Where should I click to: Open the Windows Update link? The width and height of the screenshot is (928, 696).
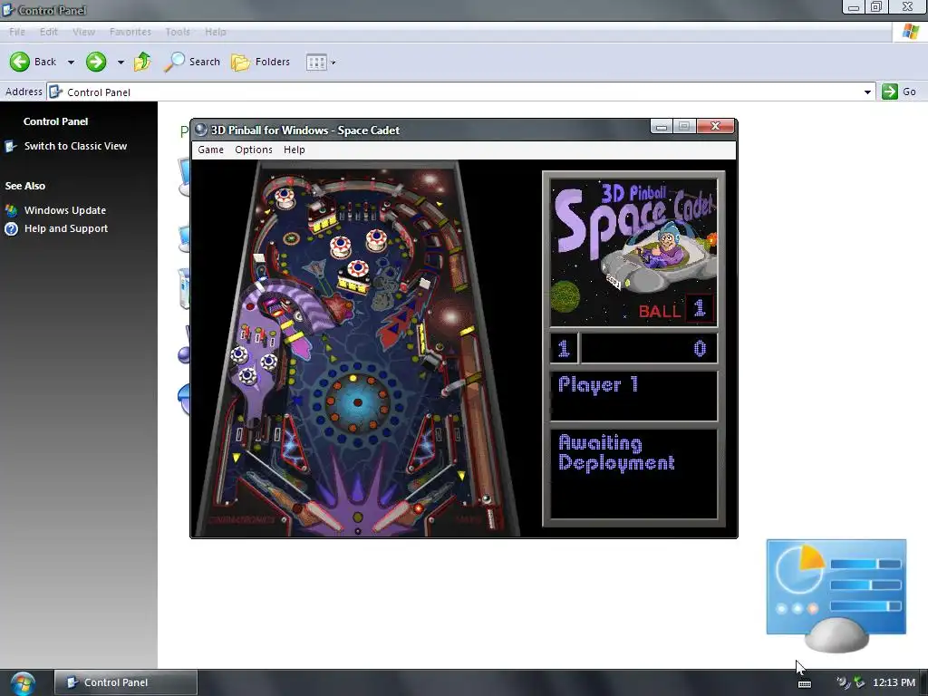pos(65,210)
